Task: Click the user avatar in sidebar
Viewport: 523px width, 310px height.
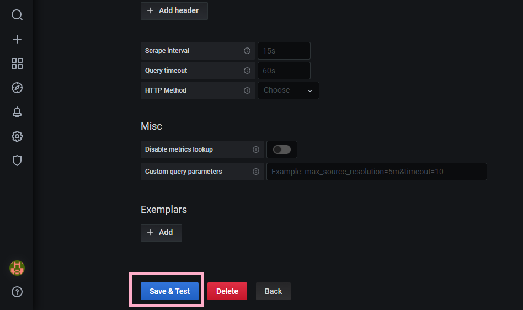Action: (17, 268)
